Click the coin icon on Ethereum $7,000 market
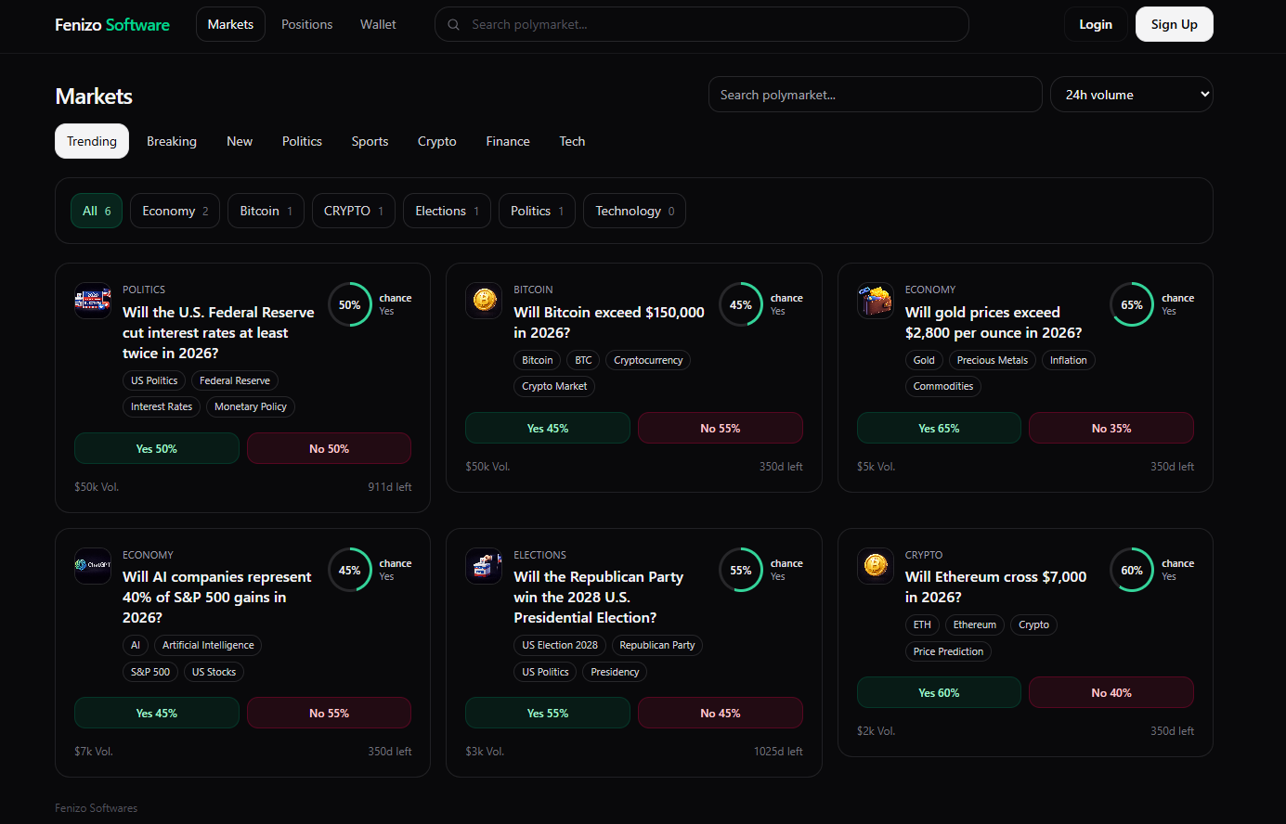 click(875, 566)
